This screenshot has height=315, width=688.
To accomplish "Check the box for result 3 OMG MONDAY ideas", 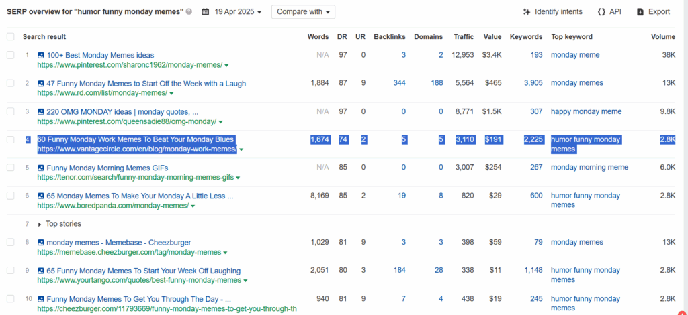I will (11, 111).
